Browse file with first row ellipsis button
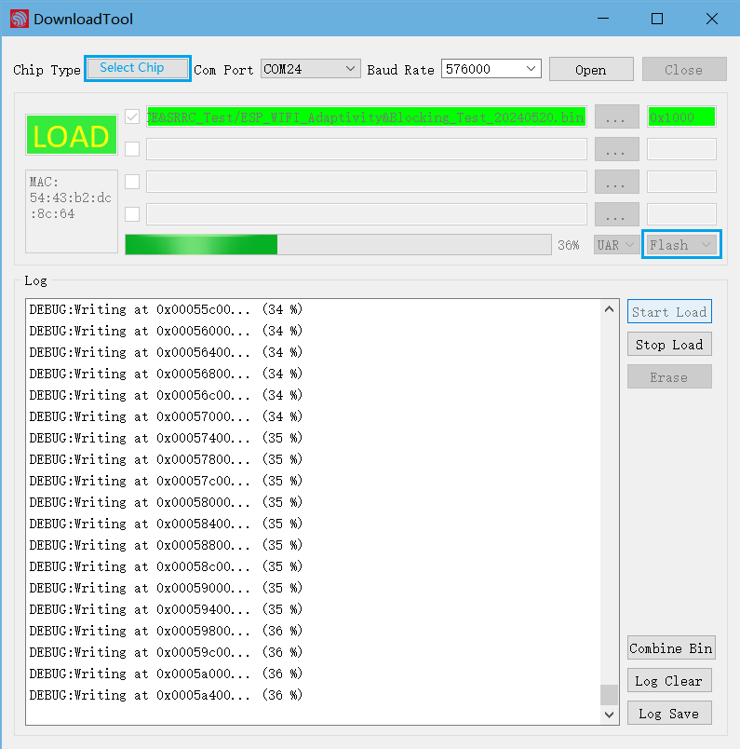 tap(616, 117)
